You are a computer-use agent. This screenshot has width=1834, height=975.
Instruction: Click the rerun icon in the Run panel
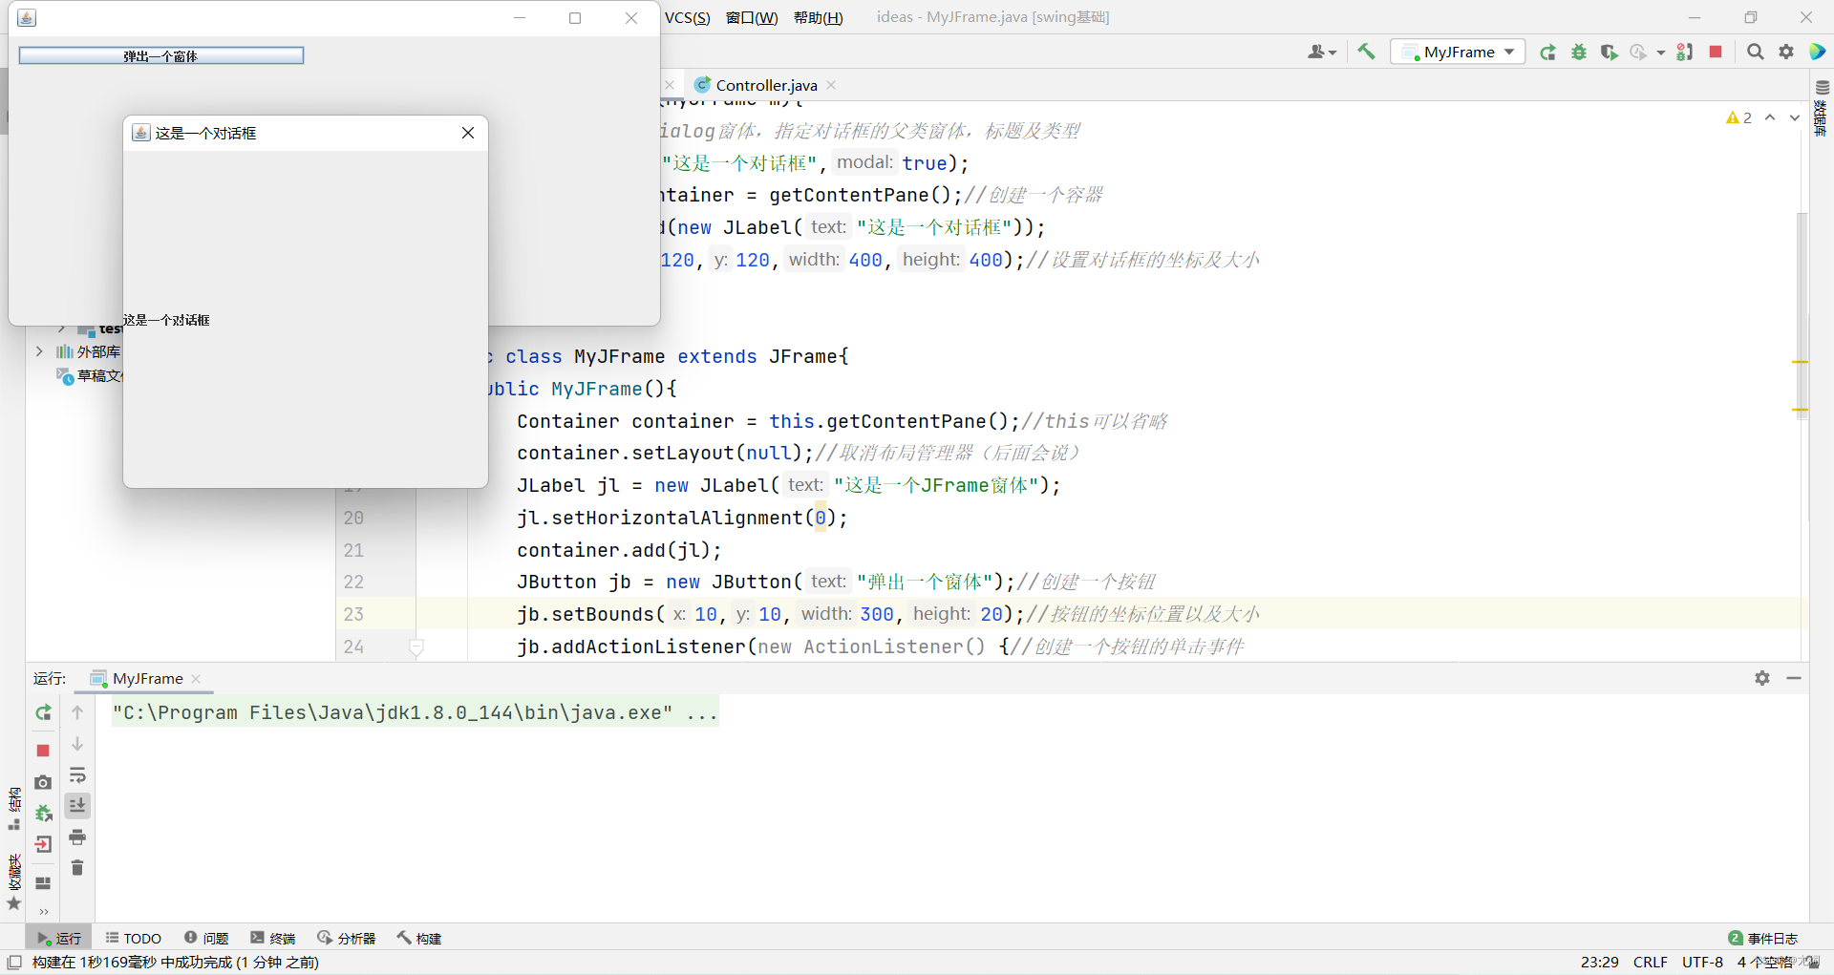click(x=43, y=712)
